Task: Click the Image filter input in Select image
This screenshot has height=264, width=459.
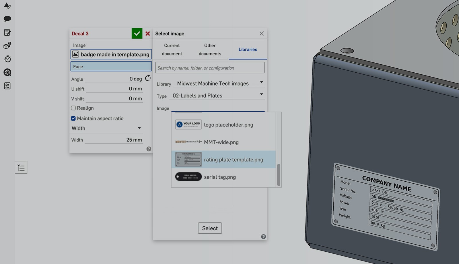Action: point(218,108)
